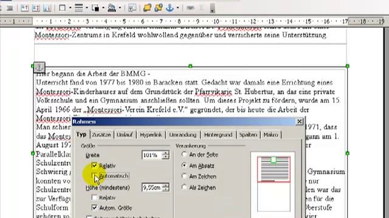Open the Background Color dropdown arrow
This screenshot has height=218, width=389.
pos(120,8)
